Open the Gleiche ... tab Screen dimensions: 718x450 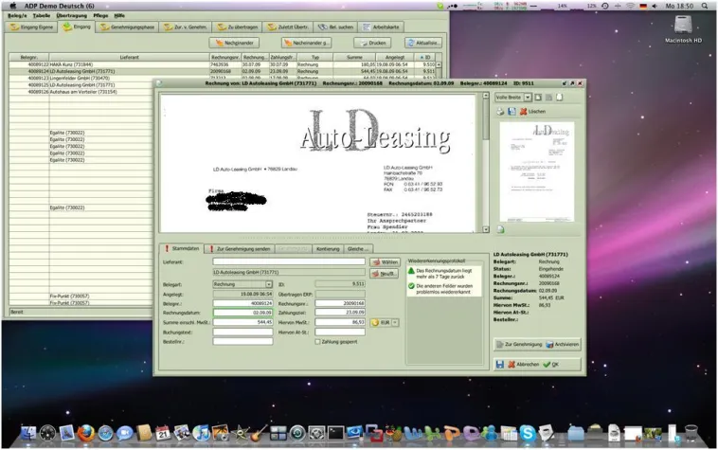(x=358, y=248)
